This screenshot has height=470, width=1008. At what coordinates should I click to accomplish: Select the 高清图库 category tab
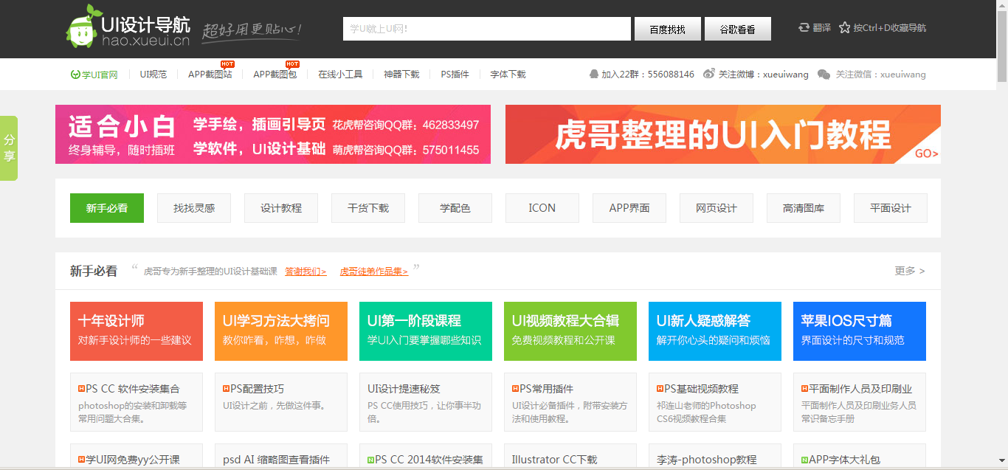point(804,208)
